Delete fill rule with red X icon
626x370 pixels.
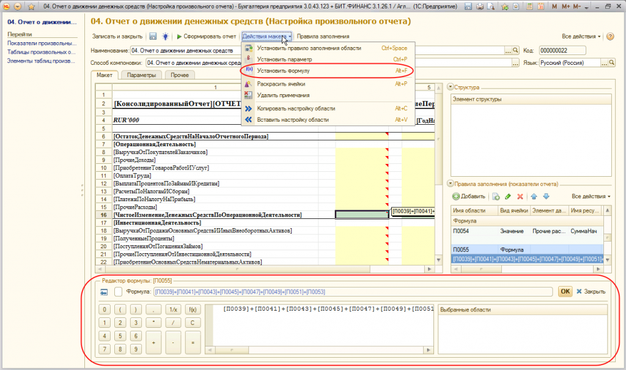(x=520, y=196)
